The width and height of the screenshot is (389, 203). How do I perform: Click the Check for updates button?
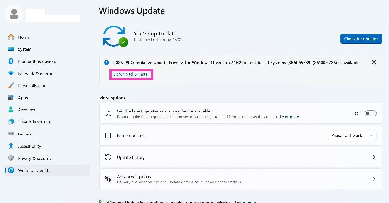tap(361, 39)
